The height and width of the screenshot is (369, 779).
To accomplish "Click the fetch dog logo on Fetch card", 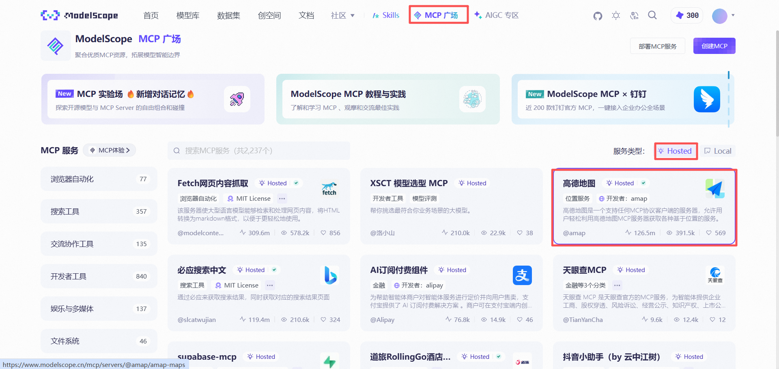I will [x=329, y=189].
